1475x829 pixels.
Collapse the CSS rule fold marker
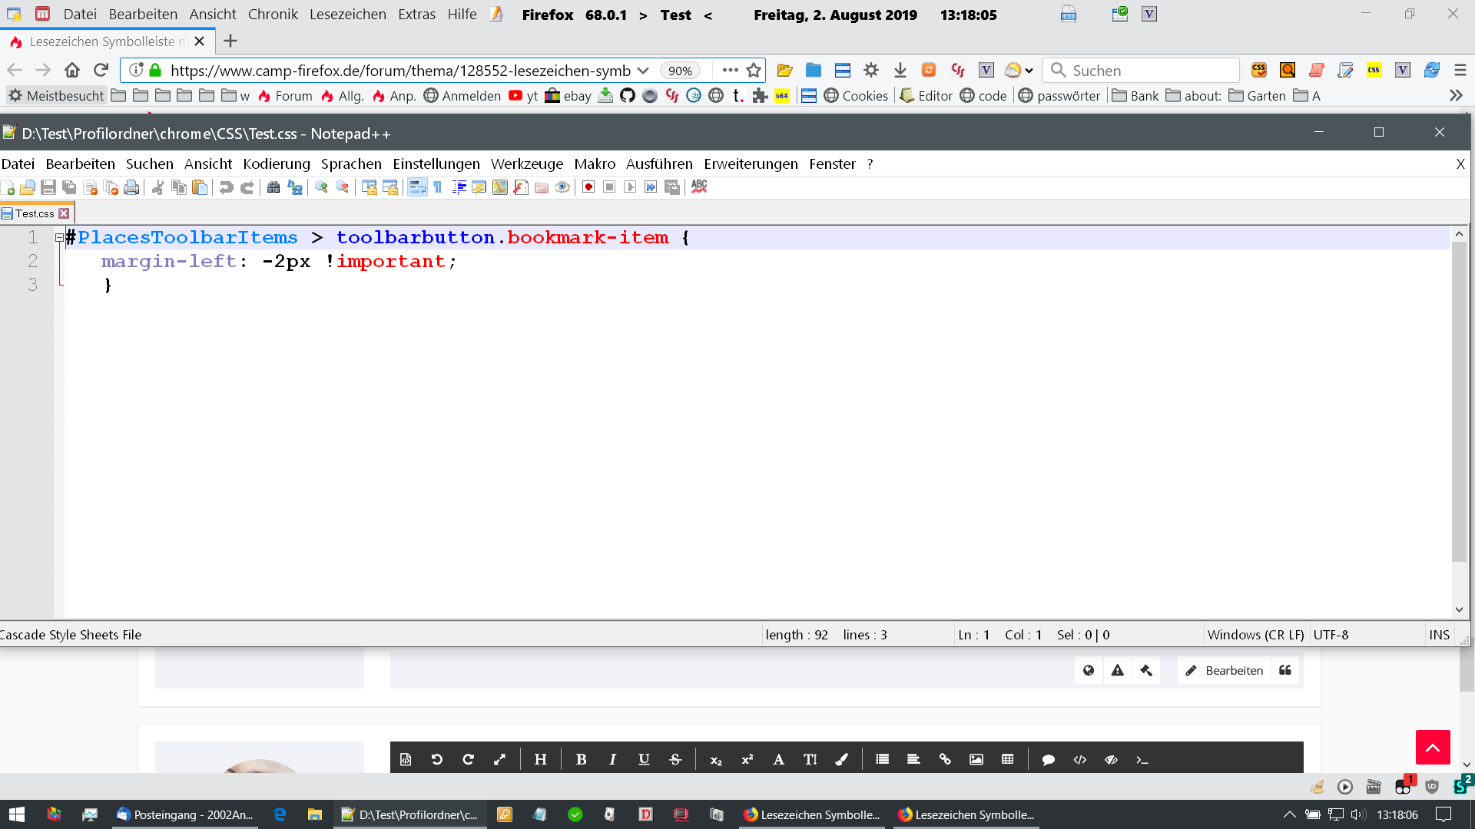pos(59,238)
